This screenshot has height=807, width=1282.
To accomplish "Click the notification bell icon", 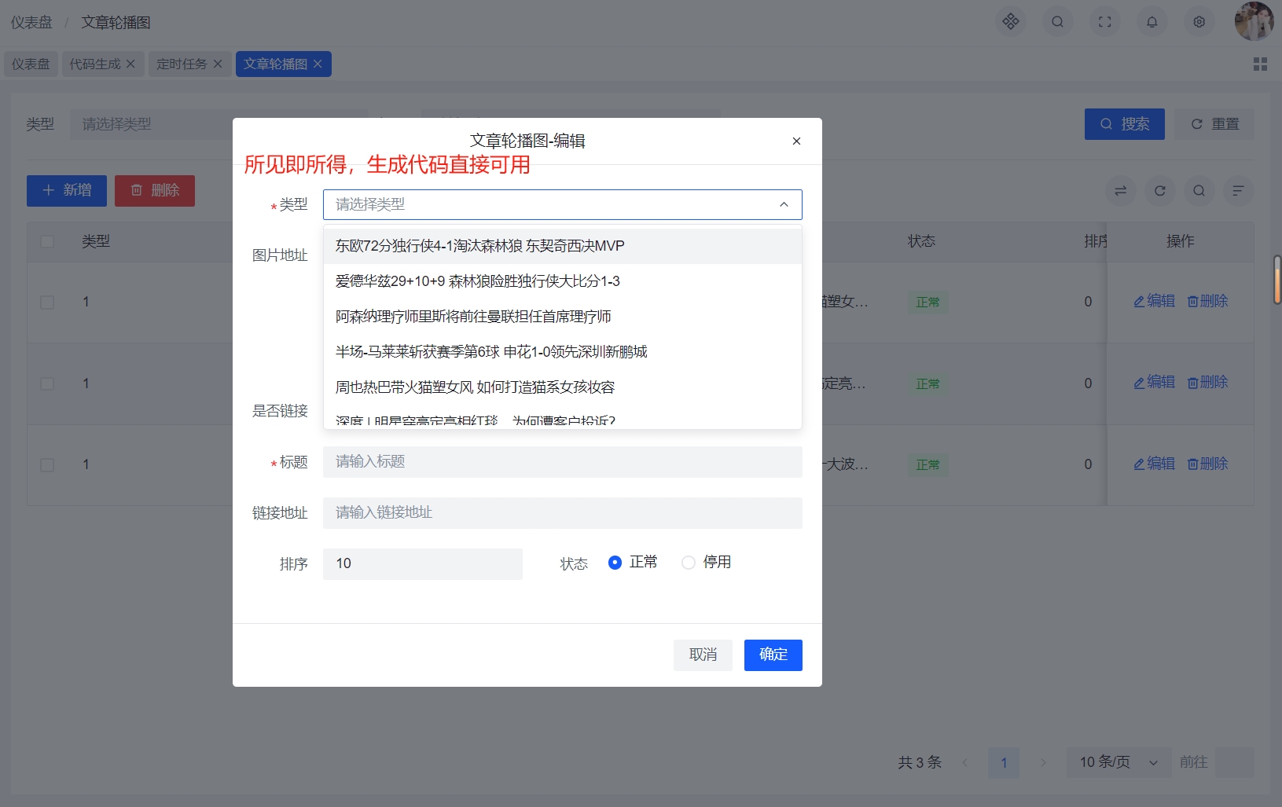I will 1152,22.
